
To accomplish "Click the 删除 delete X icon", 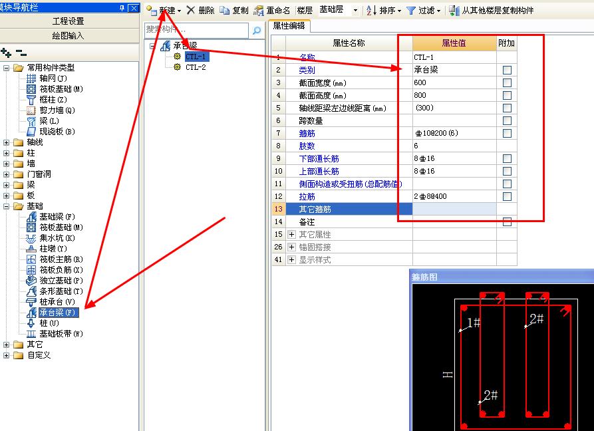I will [190, 10].
